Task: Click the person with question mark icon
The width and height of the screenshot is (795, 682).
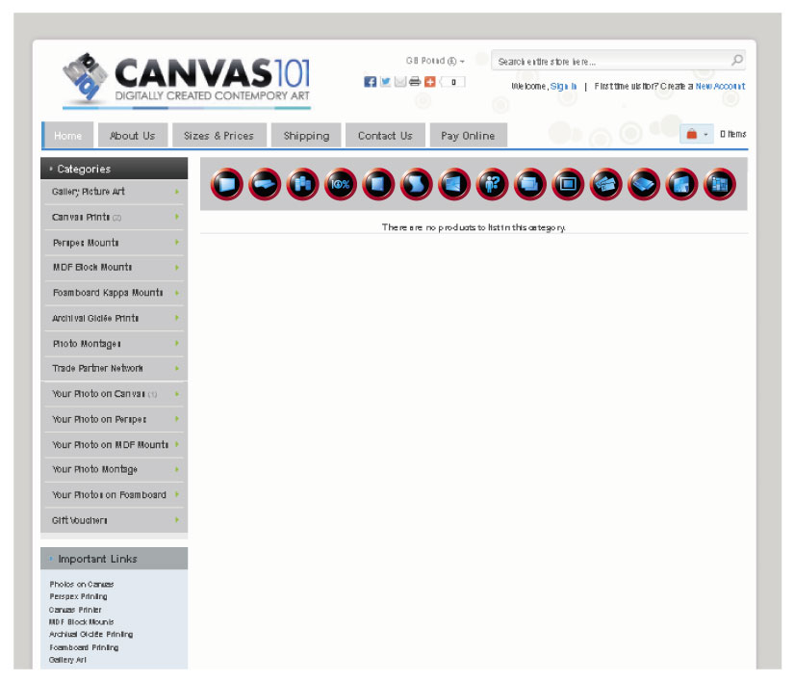Action: click(x=491, y=183)
